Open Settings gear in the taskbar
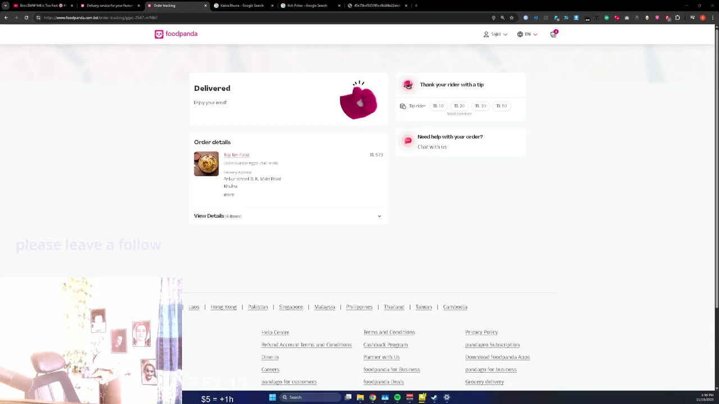Image resolution: width=719 pixels, height=404 pixels. pos(447,397)
